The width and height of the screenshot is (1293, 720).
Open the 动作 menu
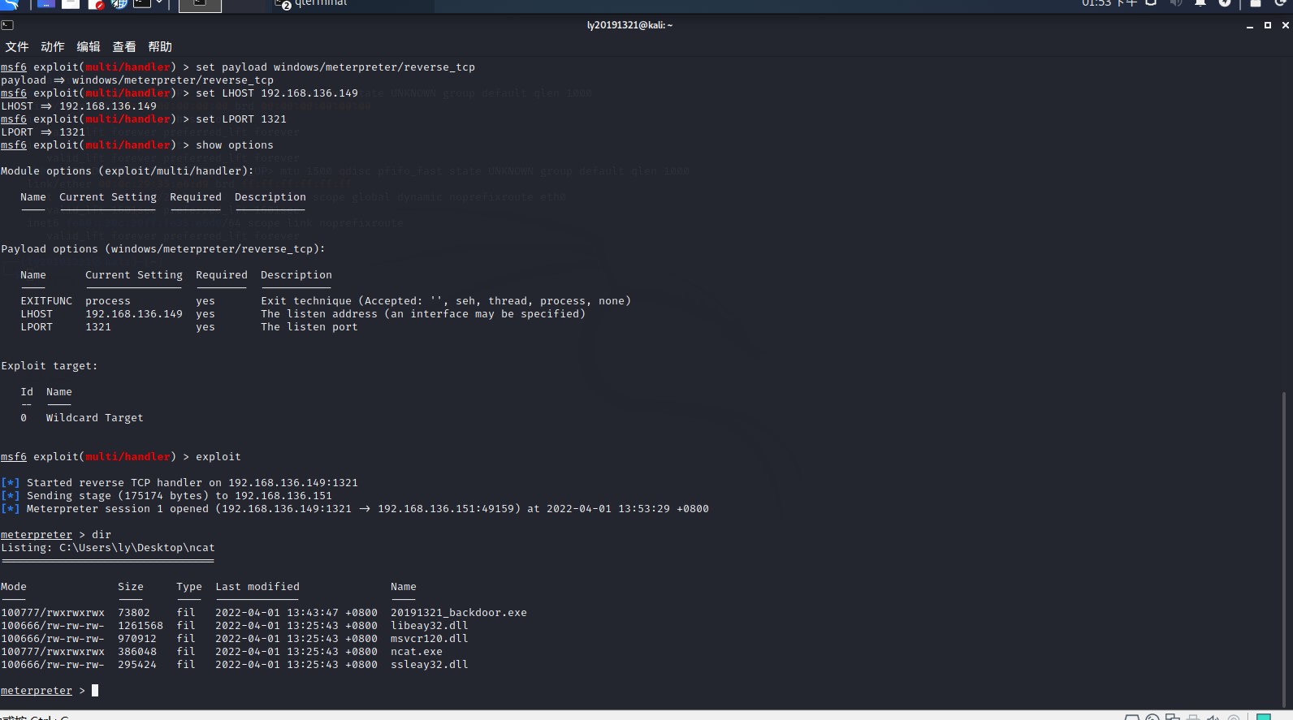point(53,47)
